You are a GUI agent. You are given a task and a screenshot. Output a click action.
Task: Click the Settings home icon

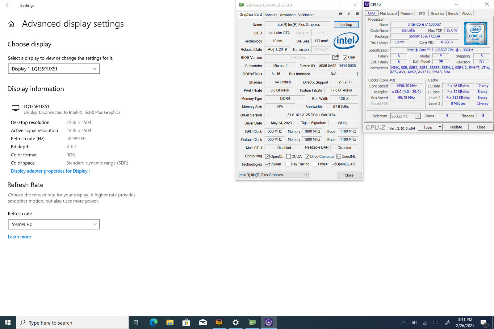click(11, 24)
